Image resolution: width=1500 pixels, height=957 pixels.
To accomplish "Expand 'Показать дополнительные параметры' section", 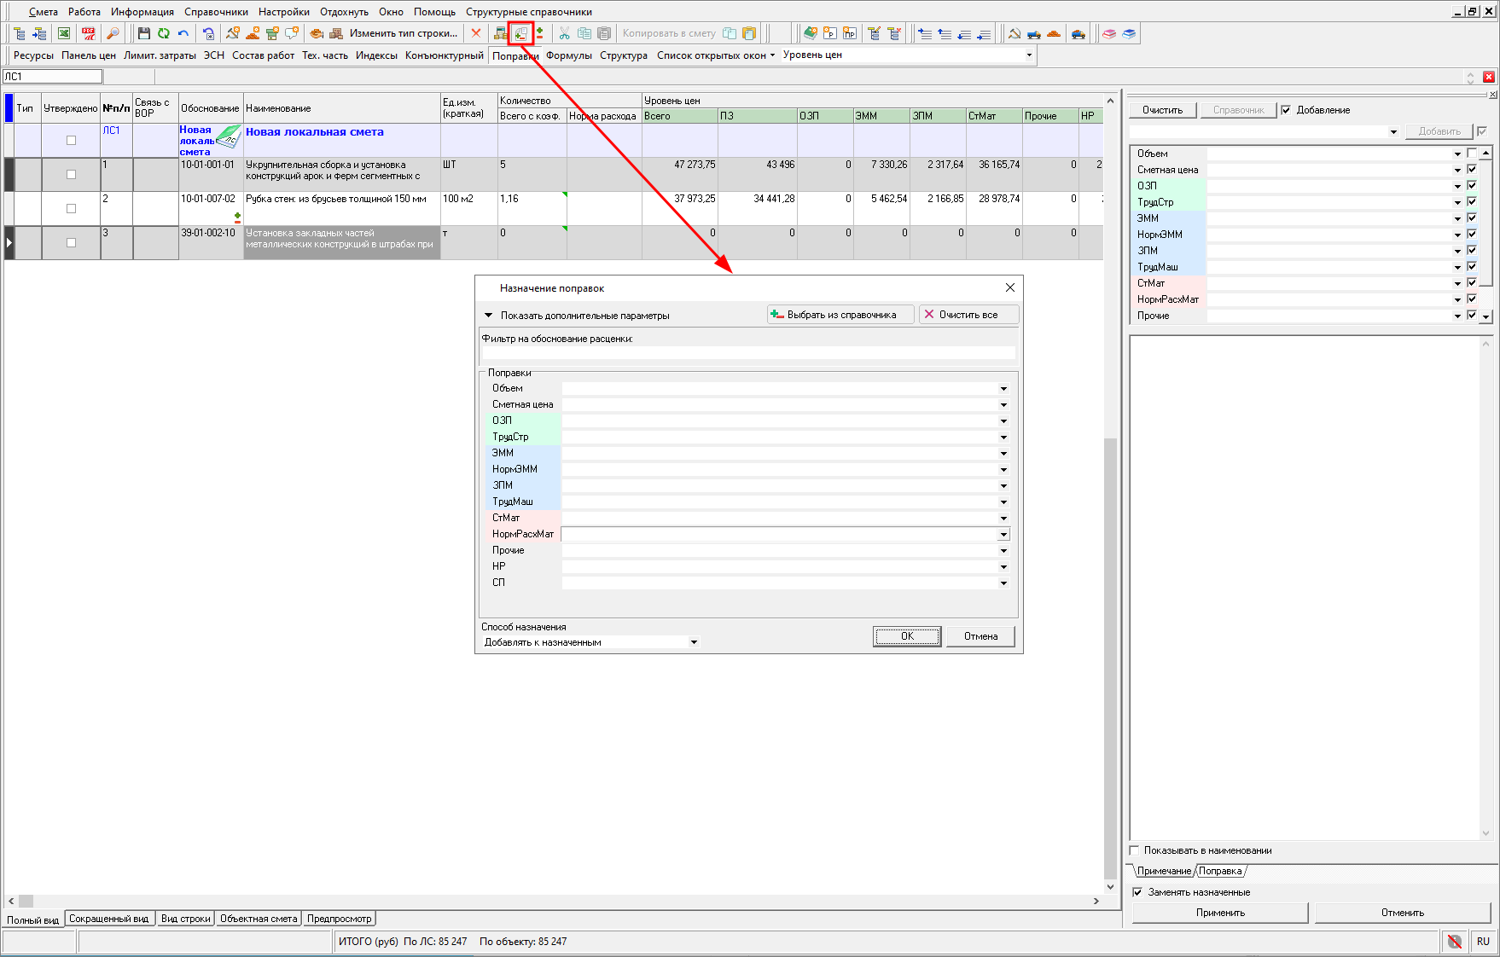I will point(489,316).
